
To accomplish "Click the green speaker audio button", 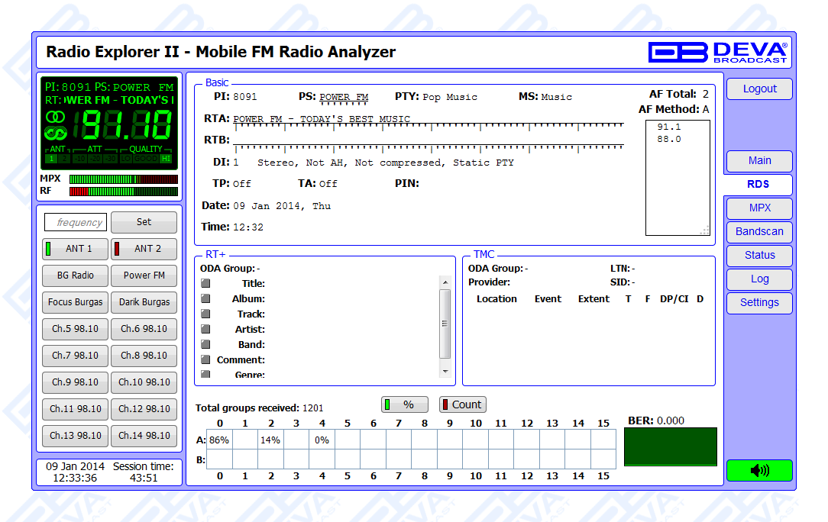I will point(759,471).
